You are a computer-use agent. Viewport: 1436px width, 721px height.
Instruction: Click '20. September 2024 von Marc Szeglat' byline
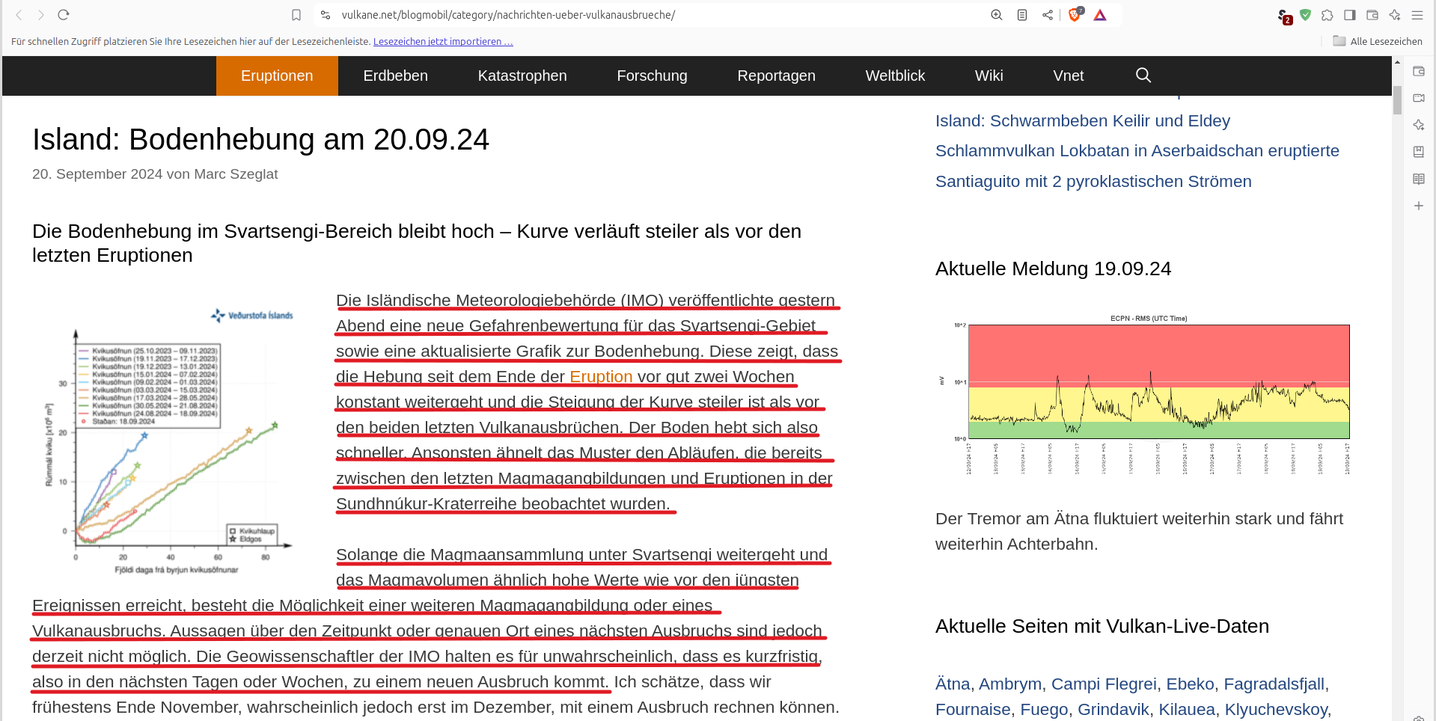(x=155, y=174)
